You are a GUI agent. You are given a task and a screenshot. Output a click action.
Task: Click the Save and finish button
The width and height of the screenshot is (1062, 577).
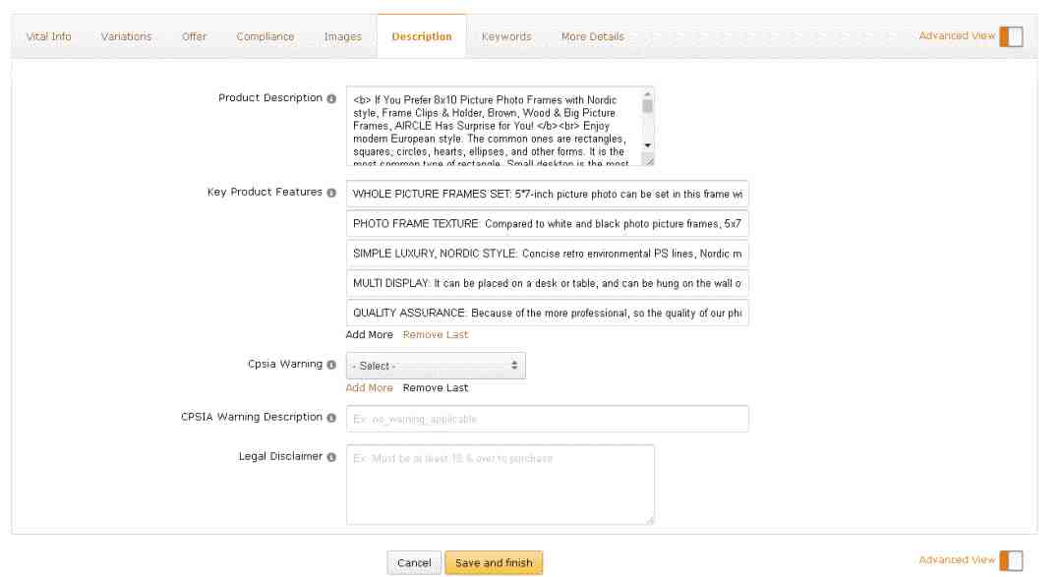point(494,563)
